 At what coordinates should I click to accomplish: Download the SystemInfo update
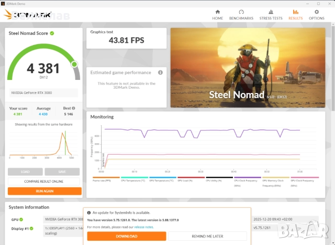pos(127,236)
